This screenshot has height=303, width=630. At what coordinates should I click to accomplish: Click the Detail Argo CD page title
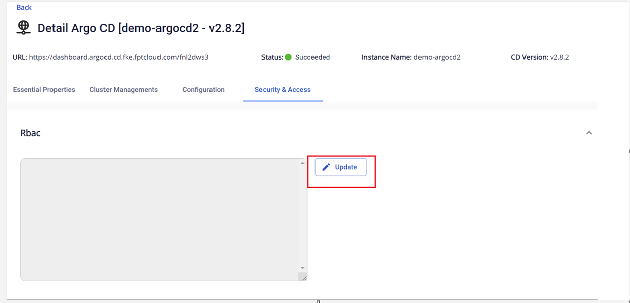[141, 28]
